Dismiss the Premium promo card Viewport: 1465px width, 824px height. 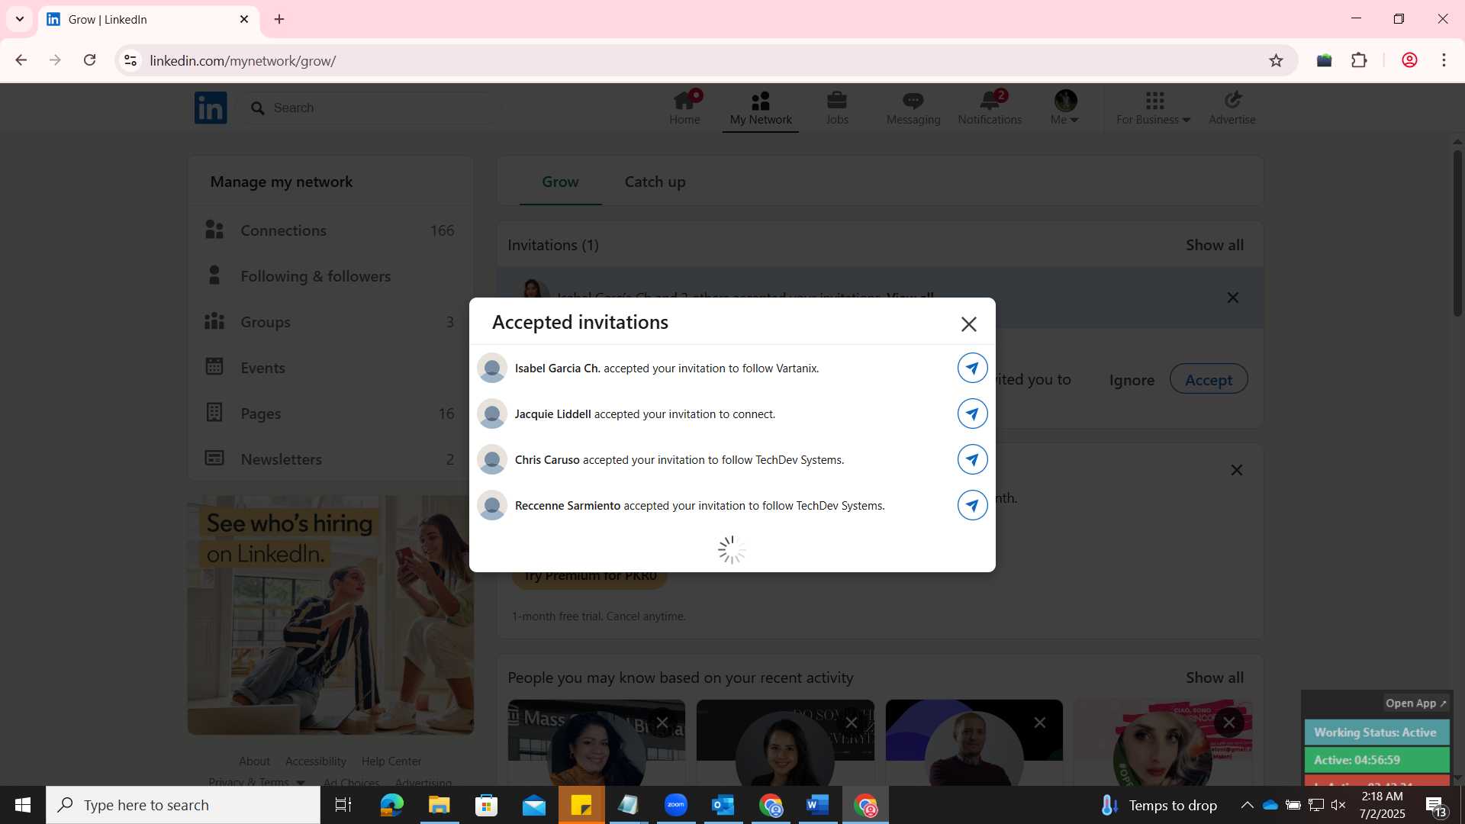pyautogui.click(x=1236, y=470)
